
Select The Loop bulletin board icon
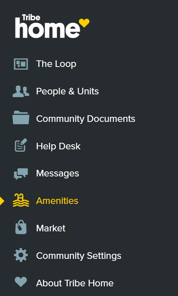click(x=21, y=64)
